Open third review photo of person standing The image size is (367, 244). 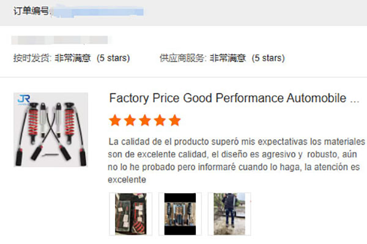click(229, 214)
